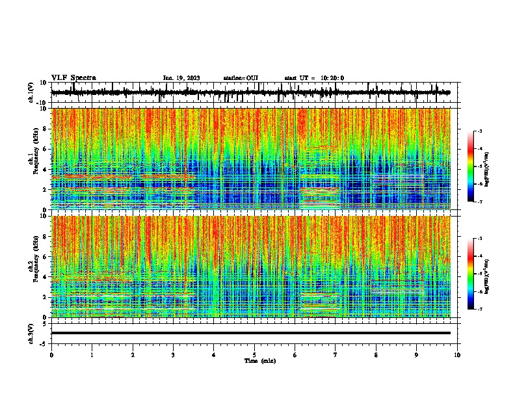Click time axis tick label "6"
515x398 pixels.
coord(295,355)
